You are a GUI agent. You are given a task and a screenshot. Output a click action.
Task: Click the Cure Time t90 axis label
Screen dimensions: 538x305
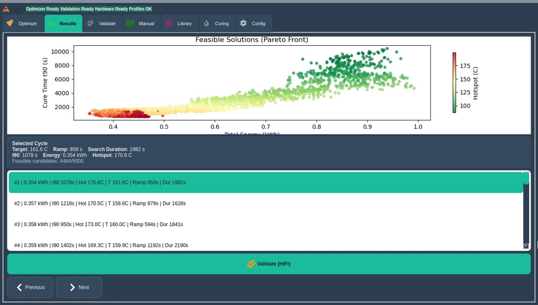pyautogui.click(x=45, y=82)
